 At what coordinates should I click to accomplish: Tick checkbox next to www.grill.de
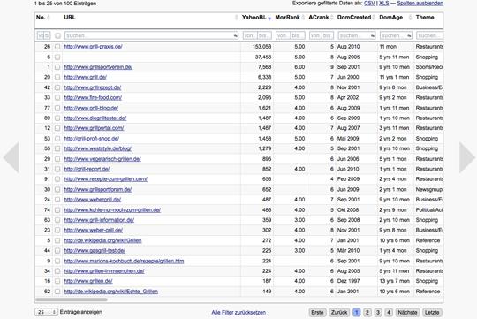57,77
